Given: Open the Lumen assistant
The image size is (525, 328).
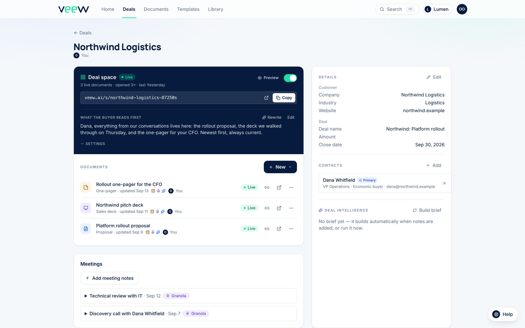Looking at the screenshot, I should pos(437,9).
